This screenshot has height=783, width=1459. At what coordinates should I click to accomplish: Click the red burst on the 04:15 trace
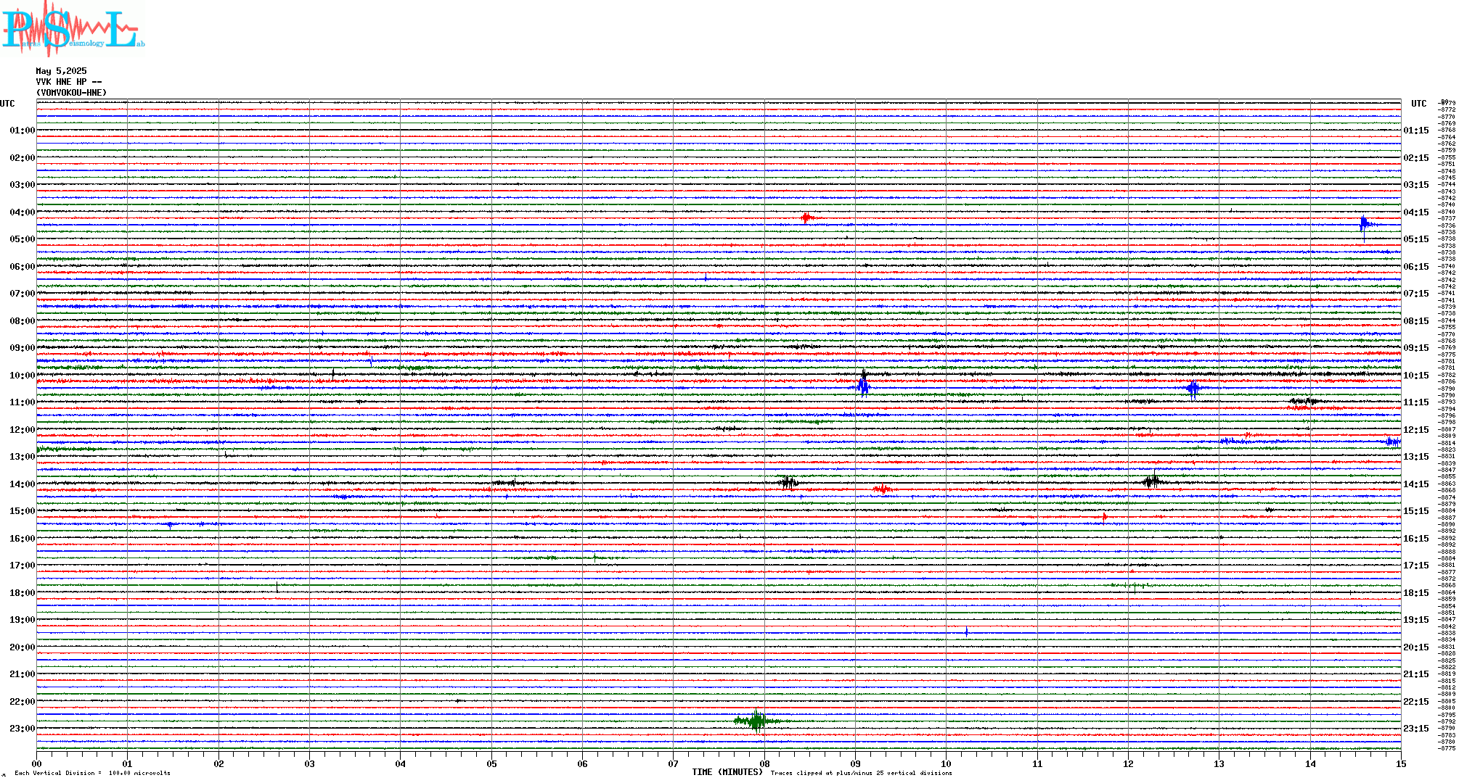tap(806, 218)
